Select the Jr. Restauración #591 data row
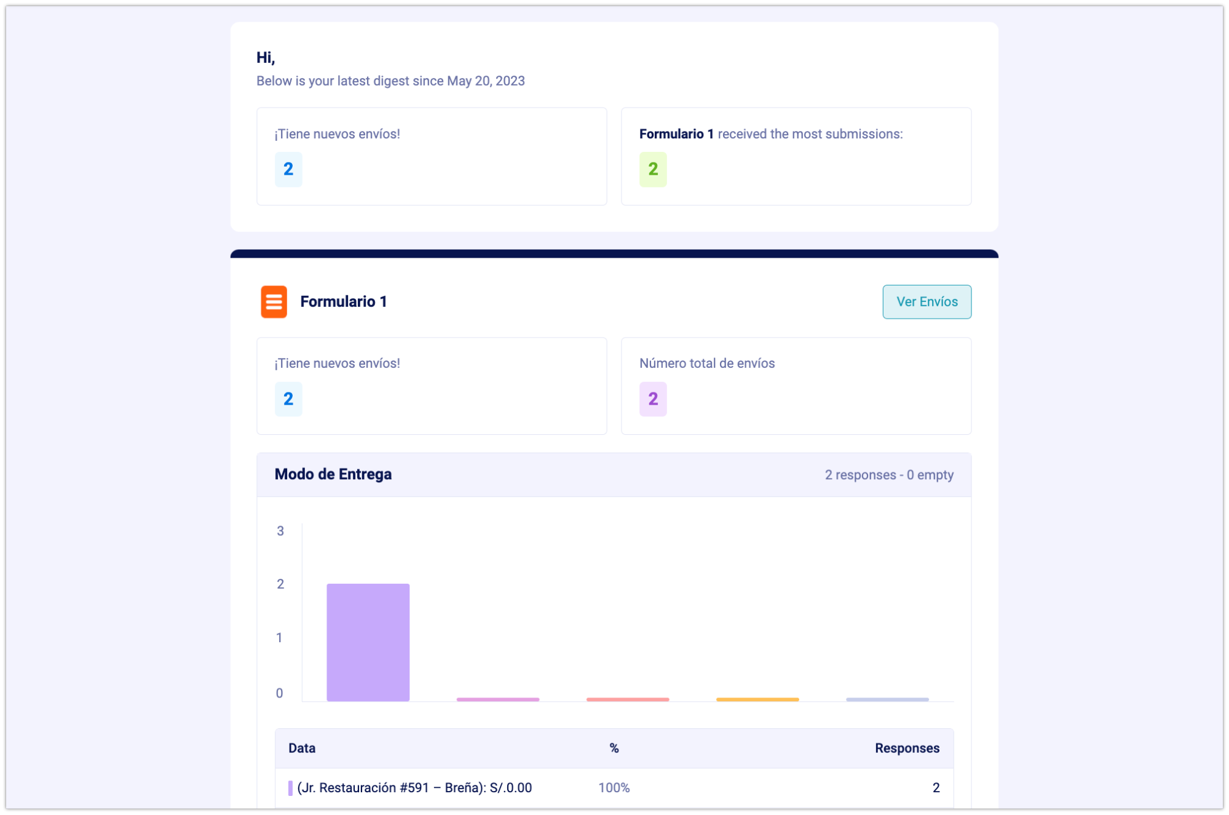Viewport: 1229px width, 815px height. pyautogui.click(x=414, y=788)
